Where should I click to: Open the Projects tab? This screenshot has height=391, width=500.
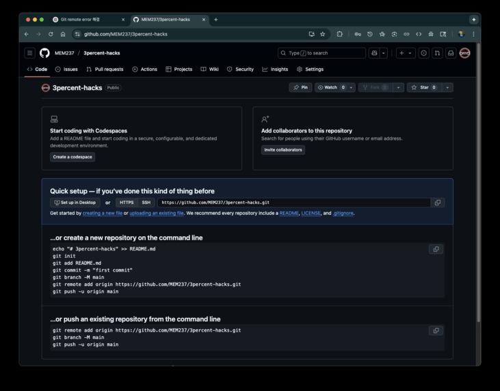(179, 70)
